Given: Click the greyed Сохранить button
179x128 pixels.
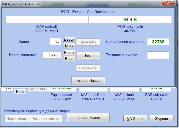Looking at the screenshot, I should coord(88,68).
